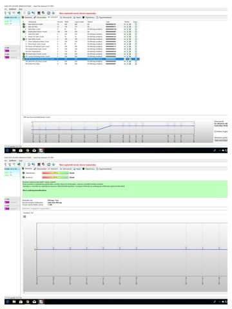This screenshot has height=309, width=232.
Task: Open second menu bar item in S.M.A.R.T. window
Action: 13,9
